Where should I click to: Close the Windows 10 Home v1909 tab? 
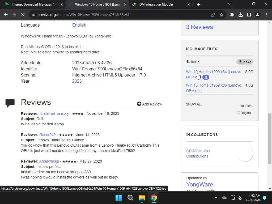coord(125,5)
